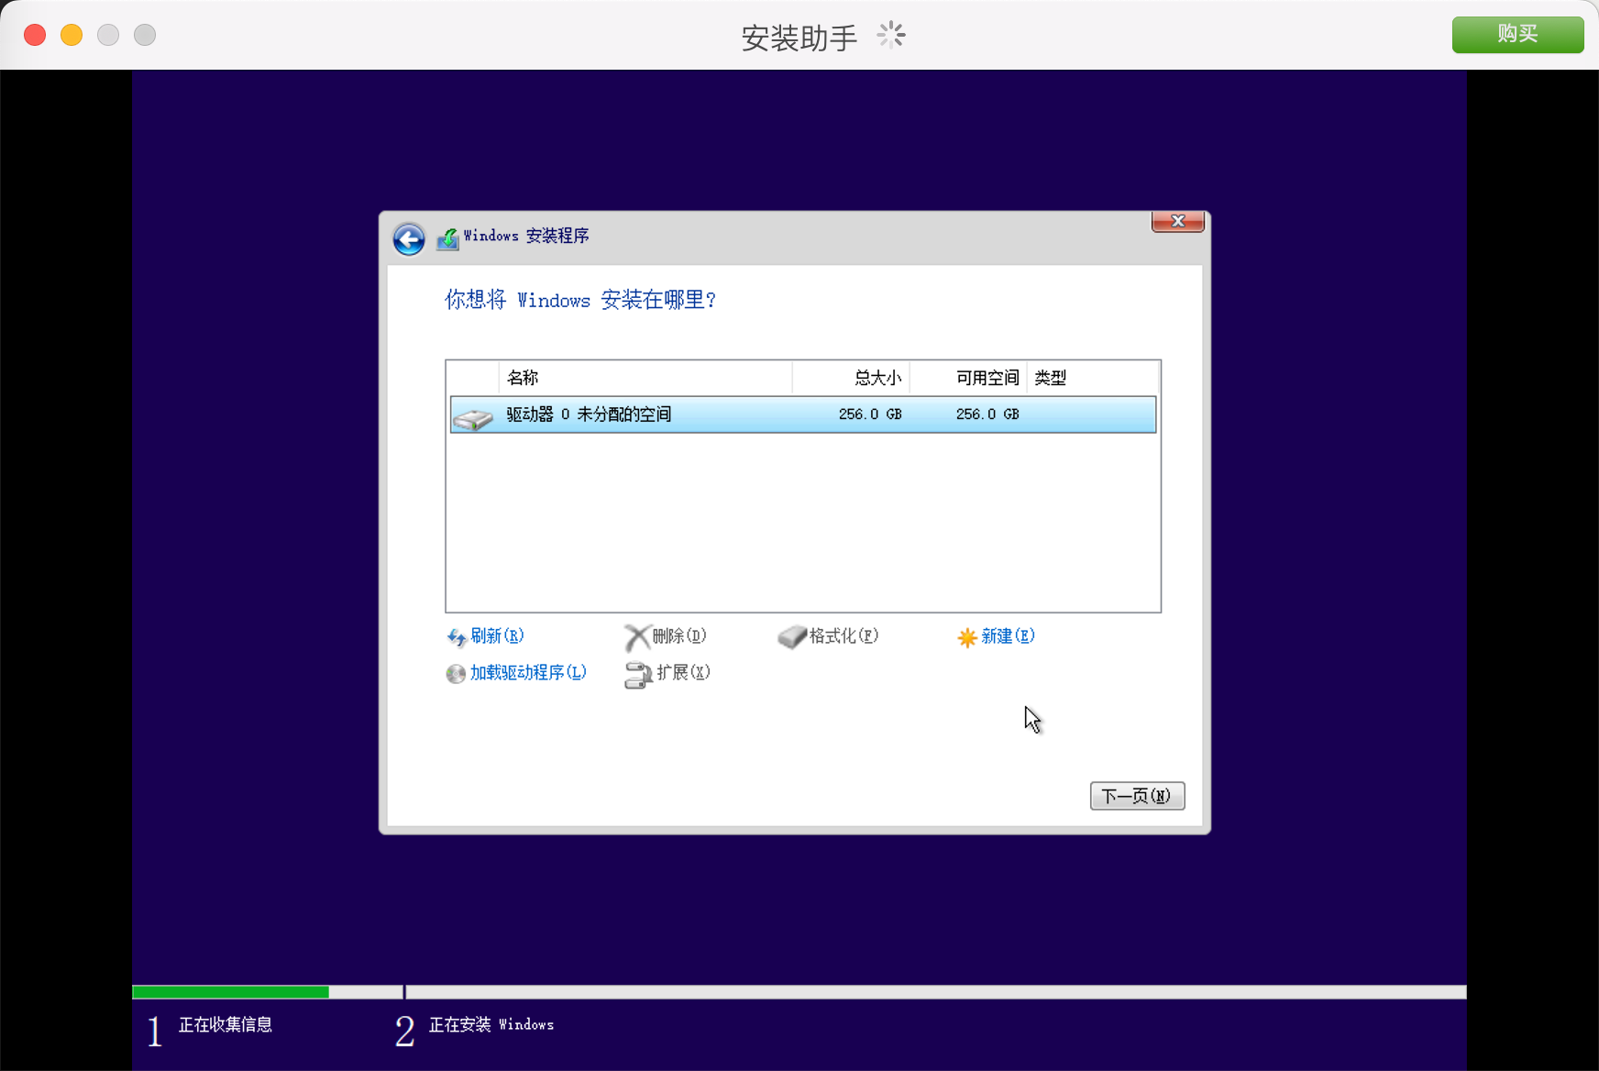The height and width of the screenshot is (1071, 1599).
Task: Click the 刷新(R) link text
Action: (497, 636)
